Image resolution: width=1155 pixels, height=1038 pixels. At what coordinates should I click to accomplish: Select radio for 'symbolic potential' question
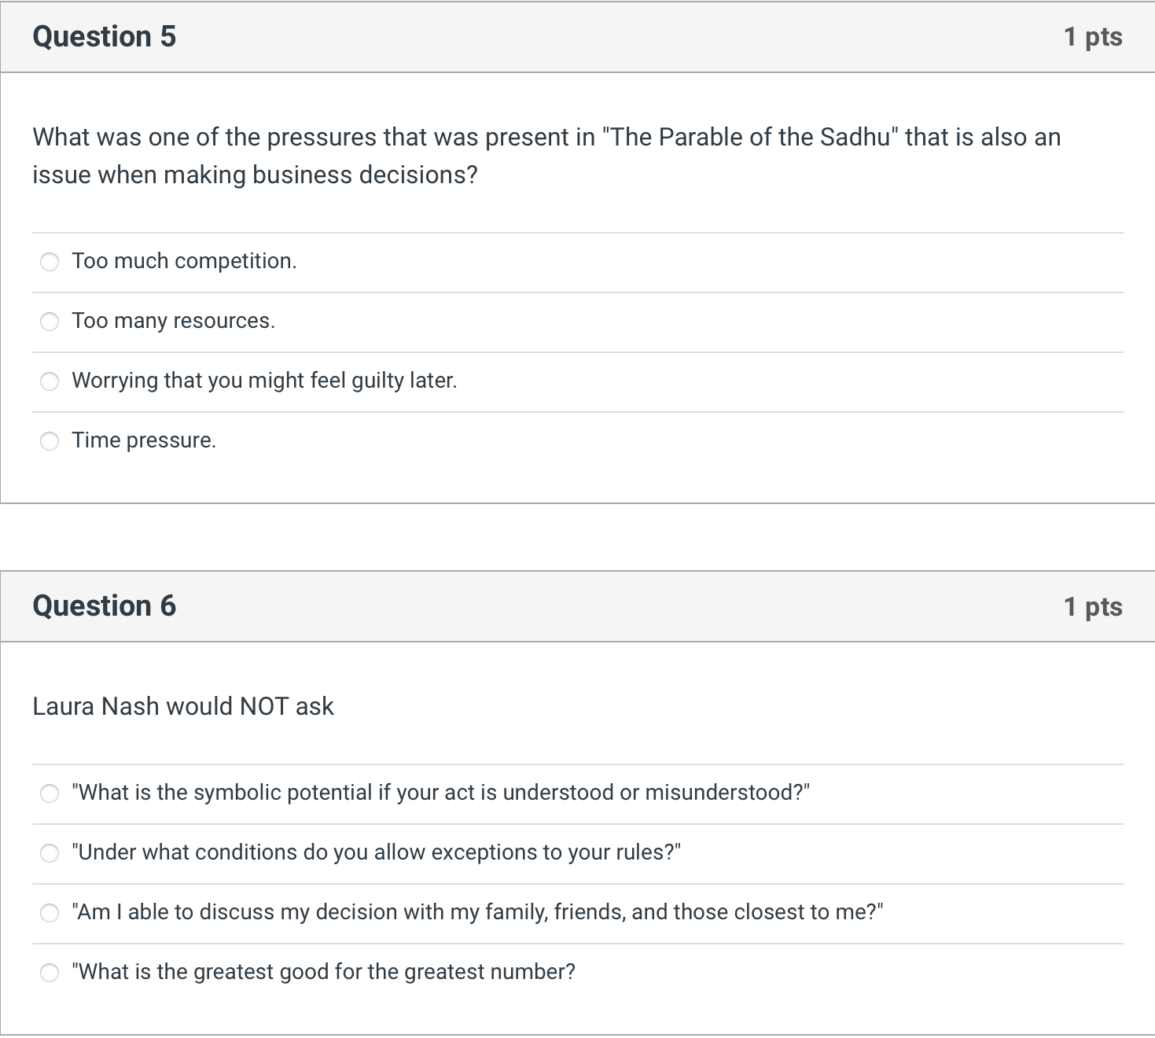(50, 793)
